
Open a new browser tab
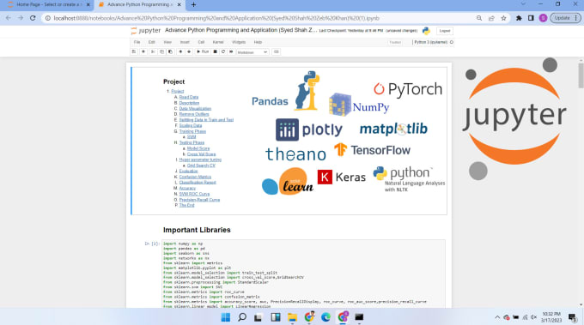pyautogui.click(x=193, y=5)
